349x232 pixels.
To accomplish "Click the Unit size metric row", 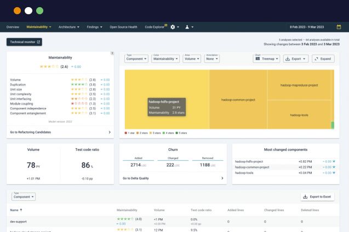I will [x=60, y=89].
